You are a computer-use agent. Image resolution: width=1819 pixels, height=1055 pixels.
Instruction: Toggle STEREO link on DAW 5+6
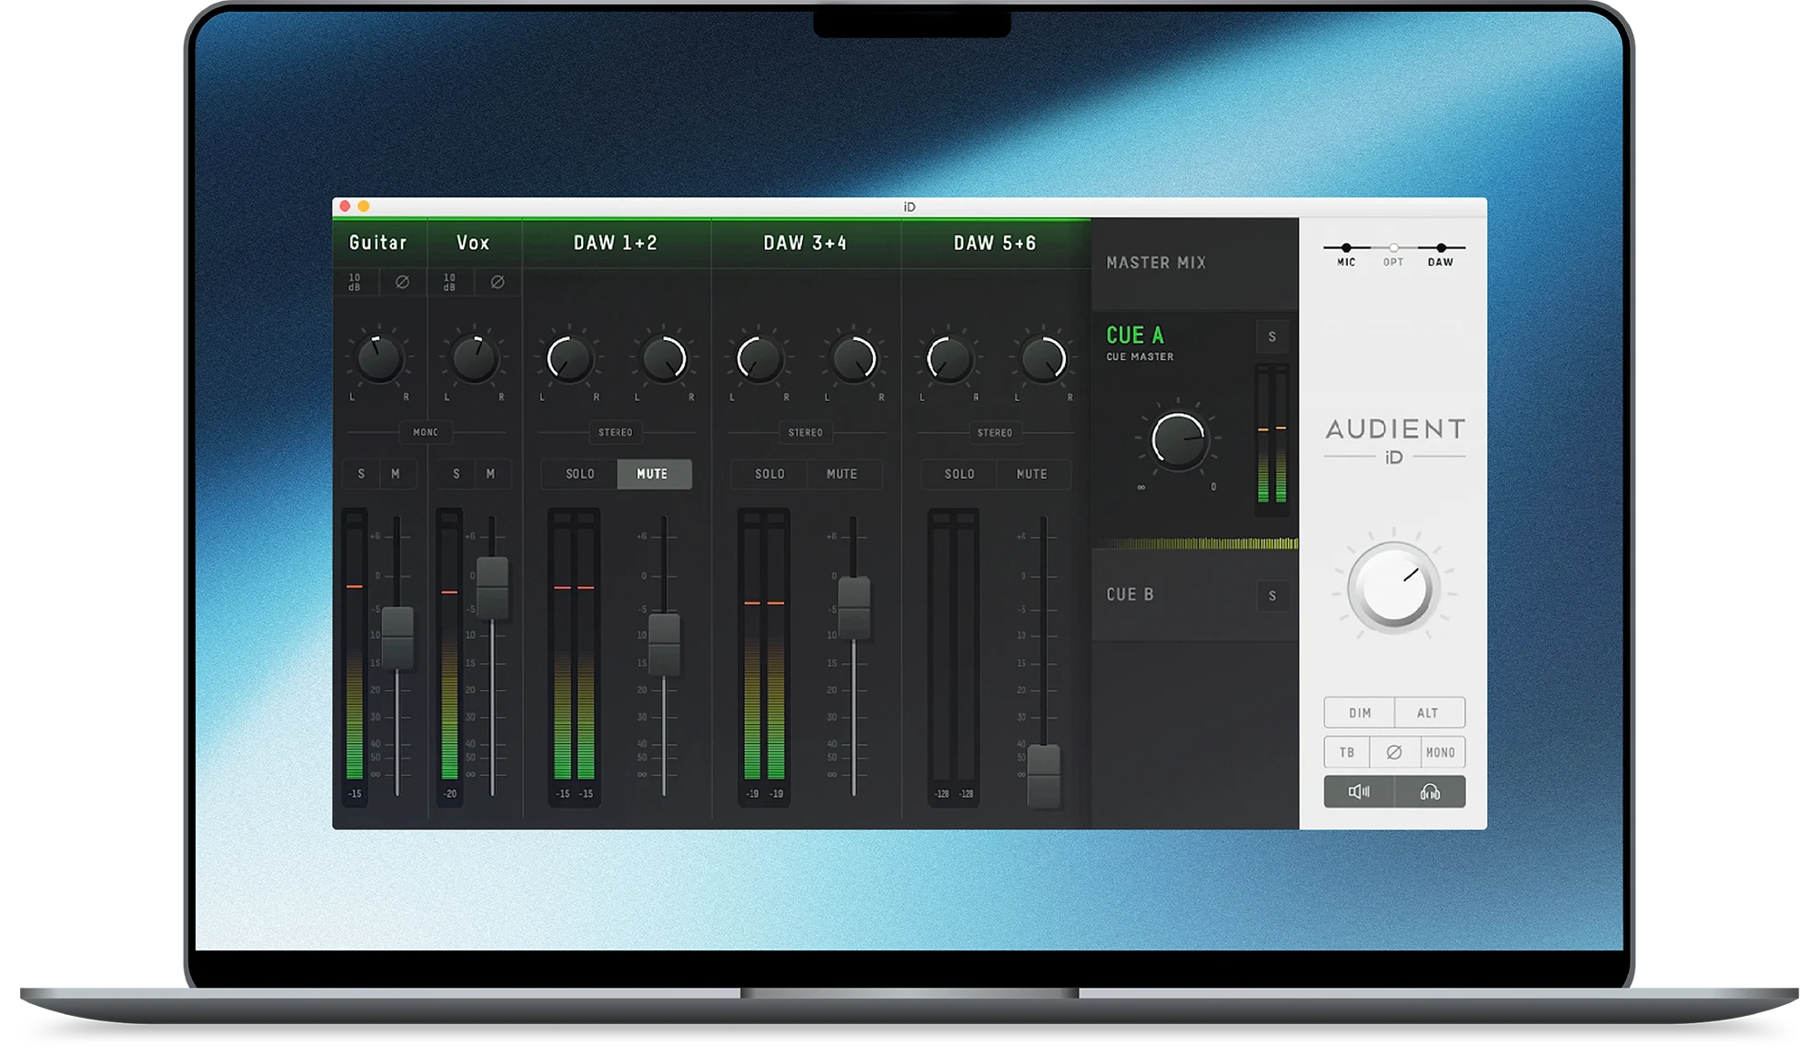995,432
